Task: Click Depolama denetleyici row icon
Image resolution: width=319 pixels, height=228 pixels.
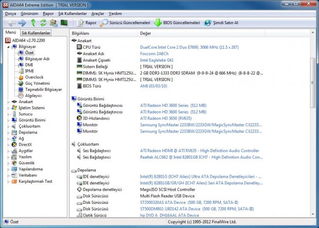Action: pos(79,189)
